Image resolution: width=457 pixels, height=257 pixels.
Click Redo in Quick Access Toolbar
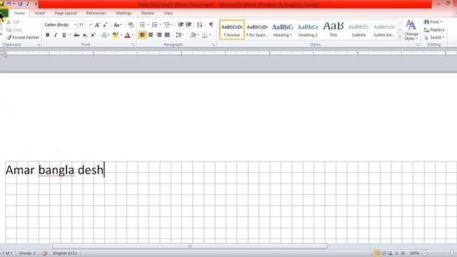coord(20,4)
